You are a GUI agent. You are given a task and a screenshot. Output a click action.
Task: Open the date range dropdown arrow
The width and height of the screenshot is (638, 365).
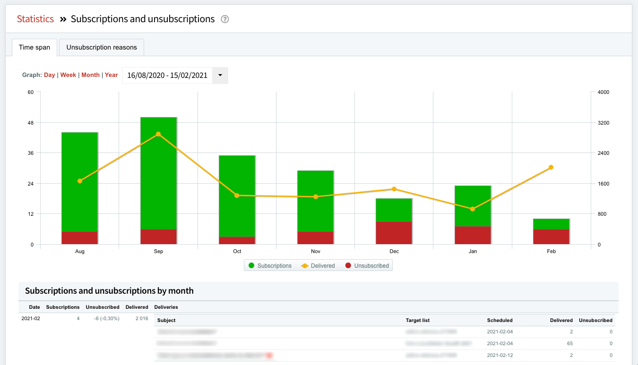[220, 75]
